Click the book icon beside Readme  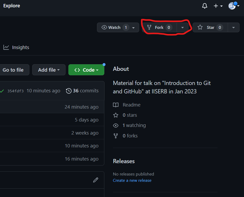pos(116,105)
